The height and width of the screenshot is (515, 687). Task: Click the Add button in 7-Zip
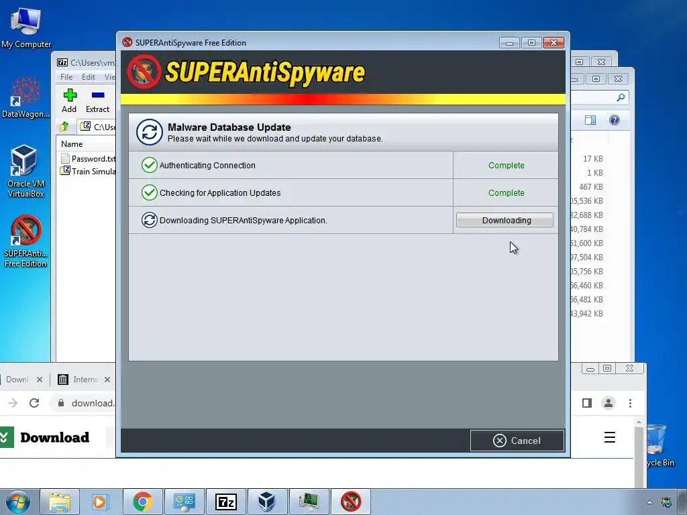[x=69, y=101]
